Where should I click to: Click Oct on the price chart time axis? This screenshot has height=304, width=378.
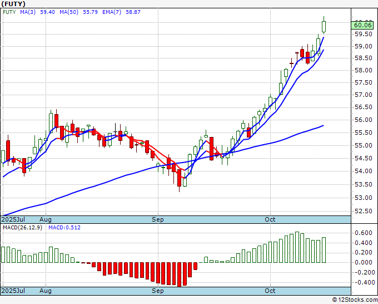(x=270, y=219)
